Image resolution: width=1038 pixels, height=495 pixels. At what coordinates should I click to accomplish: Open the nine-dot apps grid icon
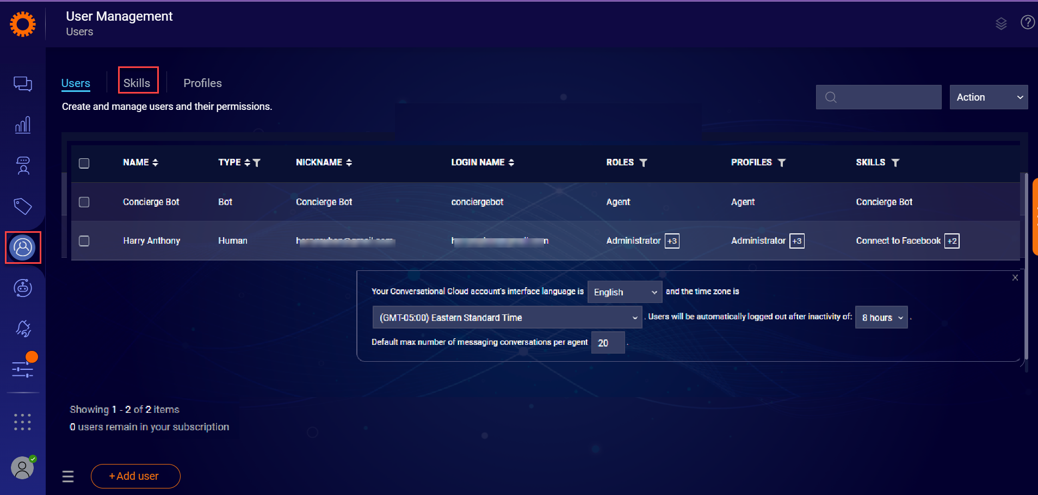pyautogui.click(x=22, y=422)
